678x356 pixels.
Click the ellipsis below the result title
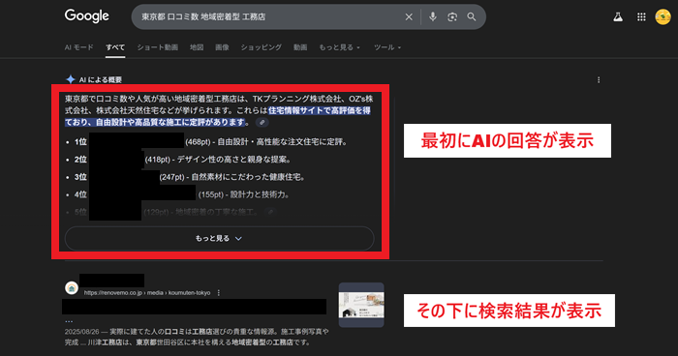(69, 321)
